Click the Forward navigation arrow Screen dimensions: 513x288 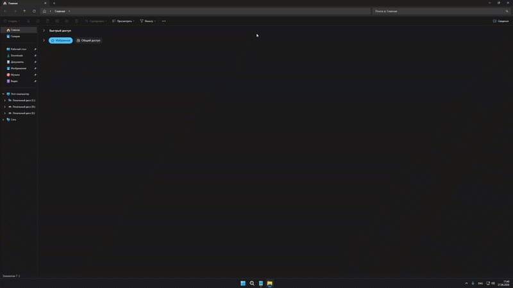click(15, 11)
